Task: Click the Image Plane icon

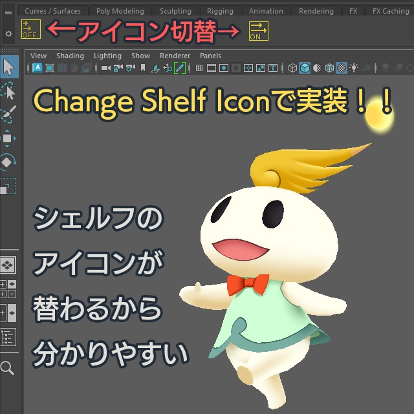Action: (155, 69)
